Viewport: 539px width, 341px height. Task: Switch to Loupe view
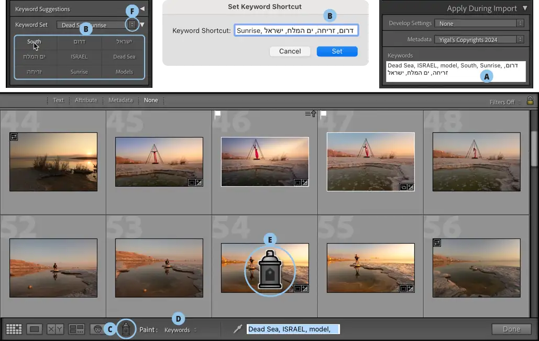(35, 329)
